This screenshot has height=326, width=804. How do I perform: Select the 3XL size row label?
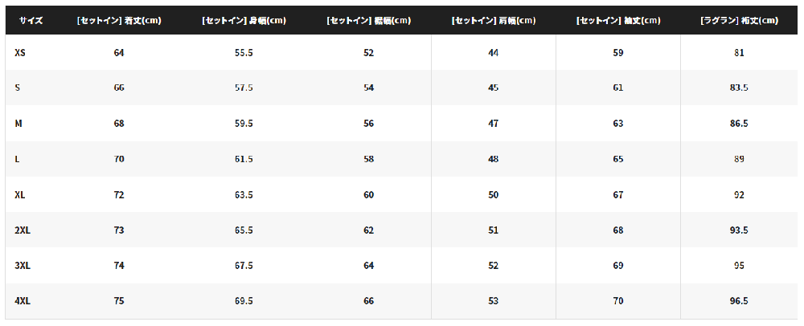[23, 266]
